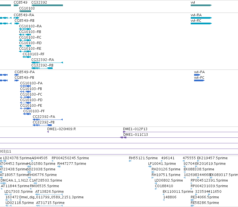This screenshot has height=207, width=238.
Task: Open EST LD02118.5prime
Action: 20,203
